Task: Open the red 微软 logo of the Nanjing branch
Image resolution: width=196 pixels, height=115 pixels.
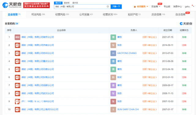Action: (17, 37)
